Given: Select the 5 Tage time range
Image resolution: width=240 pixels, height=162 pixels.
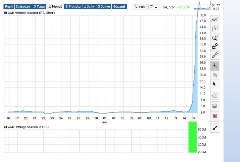Looking at the screenshot, I should tap(39, 7).
